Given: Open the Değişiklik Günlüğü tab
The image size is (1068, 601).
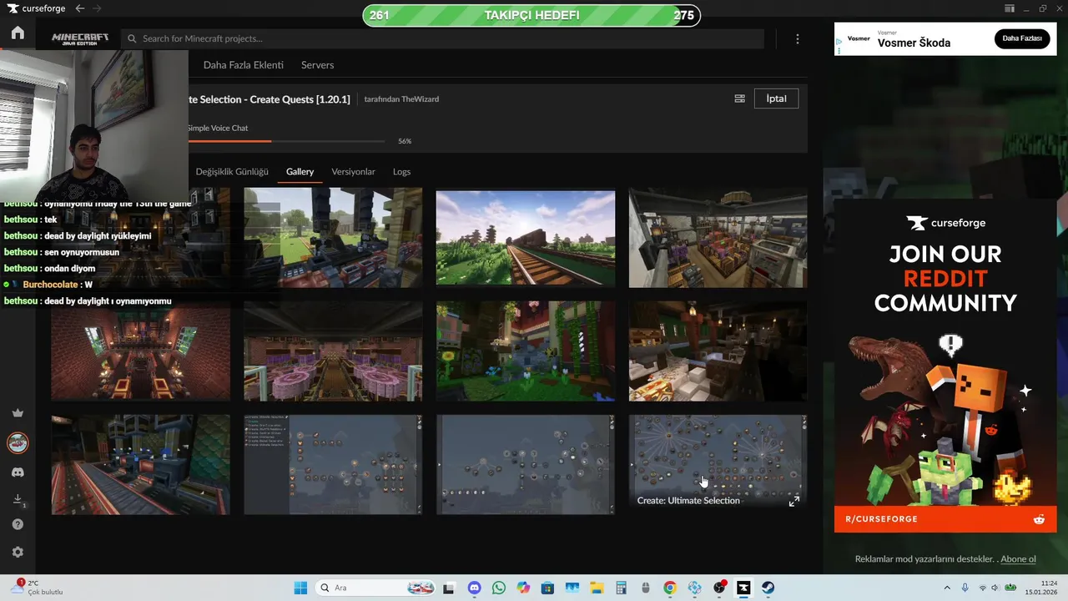Looking at the screenshot, I should pos(232,171).
